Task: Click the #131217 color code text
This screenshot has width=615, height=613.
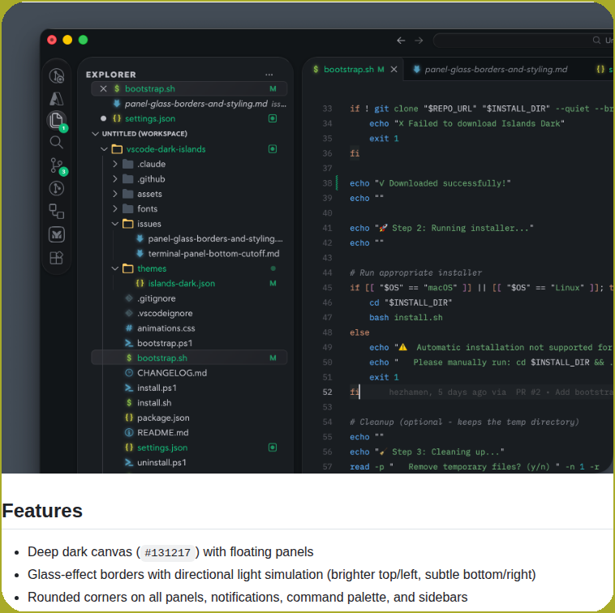Action: [x=167, y=553]
